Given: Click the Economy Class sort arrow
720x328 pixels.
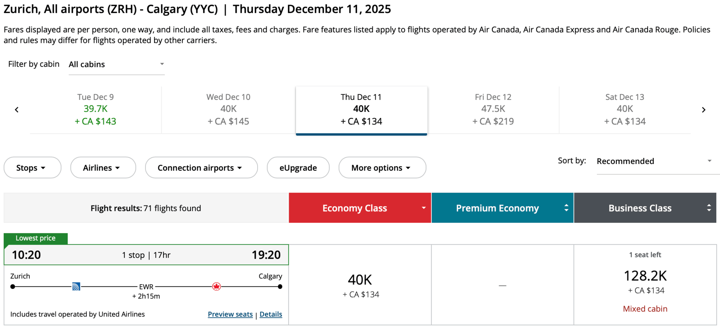Looking at the screenshot, I should tap(423, 208).
